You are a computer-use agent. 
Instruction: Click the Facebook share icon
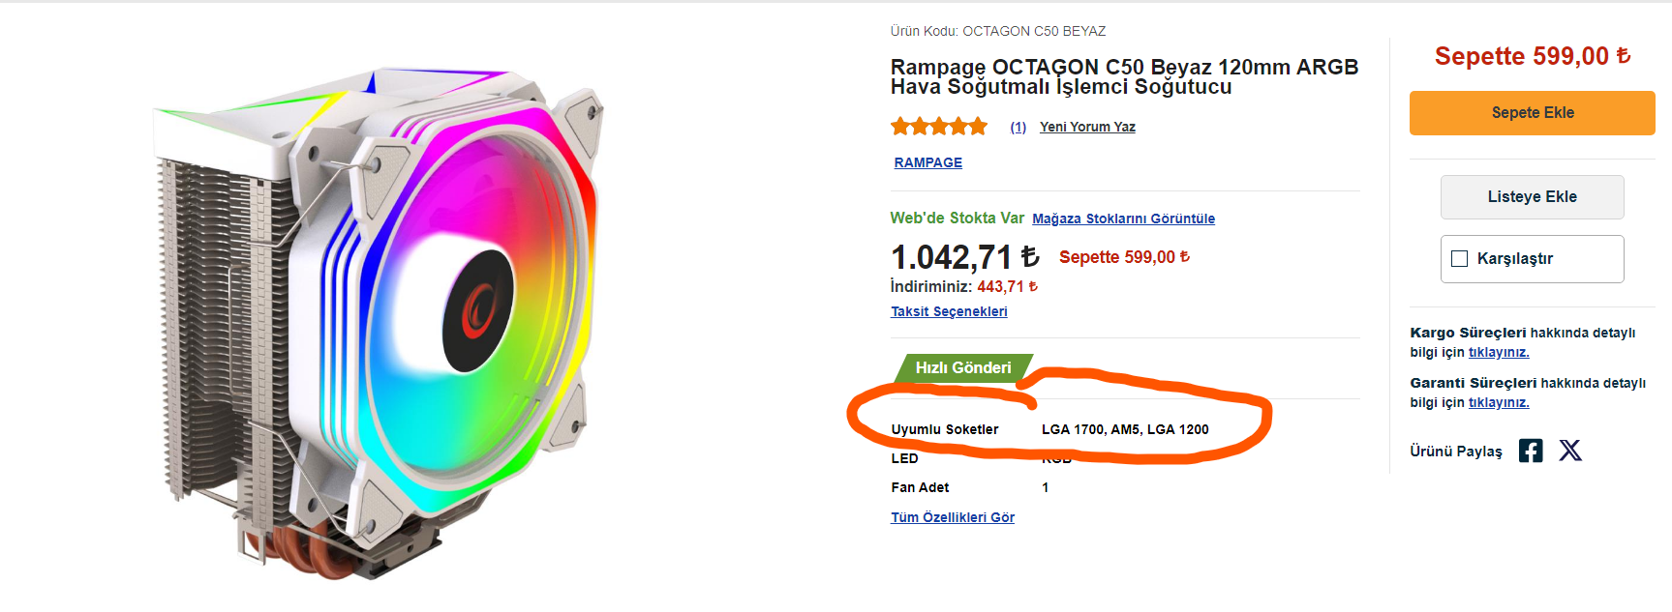(1530, 451)
